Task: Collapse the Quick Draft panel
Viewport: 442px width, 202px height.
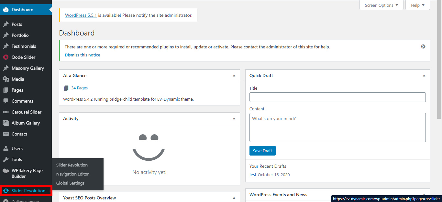Action: point(424,76)
